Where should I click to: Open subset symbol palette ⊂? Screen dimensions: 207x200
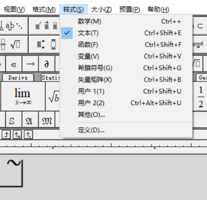pos(200,25)
